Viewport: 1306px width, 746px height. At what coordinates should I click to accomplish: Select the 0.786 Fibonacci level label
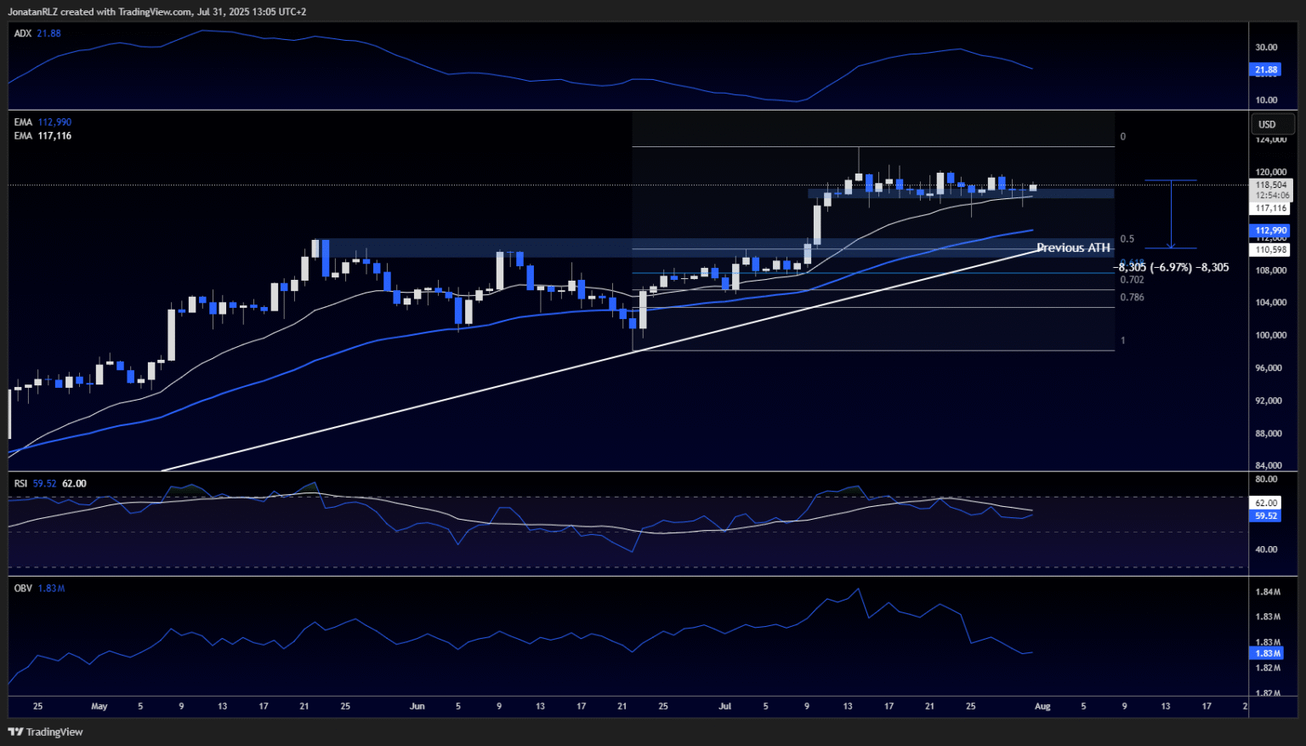tap(1132, 298)
